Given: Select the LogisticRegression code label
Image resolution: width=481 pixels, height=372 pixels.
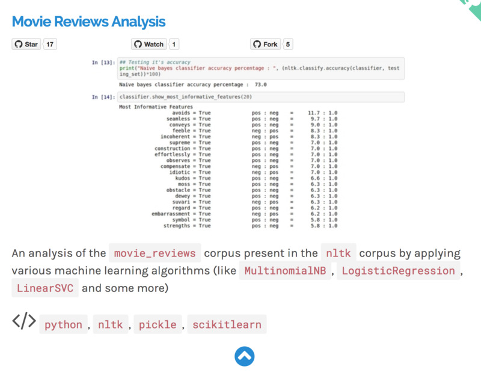Looking at the screenshot, I should (398, 271).
